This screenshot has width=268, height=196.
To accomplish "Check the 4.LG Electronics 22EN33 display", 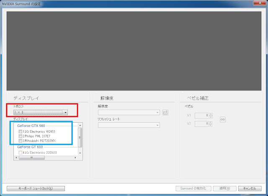I will (x=21, y=152).
